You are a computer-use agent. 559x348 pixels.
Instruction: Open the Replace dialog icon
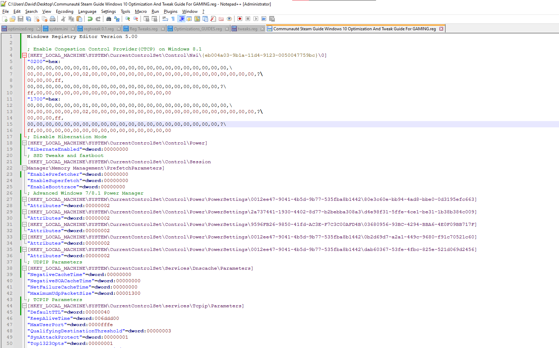117,19
